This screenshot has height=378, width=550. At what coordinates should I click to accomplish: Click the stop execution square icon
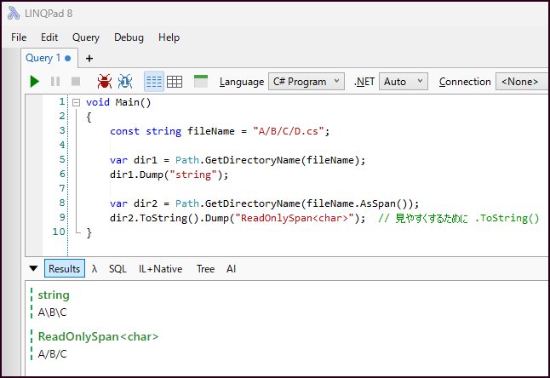pos(76,82)
